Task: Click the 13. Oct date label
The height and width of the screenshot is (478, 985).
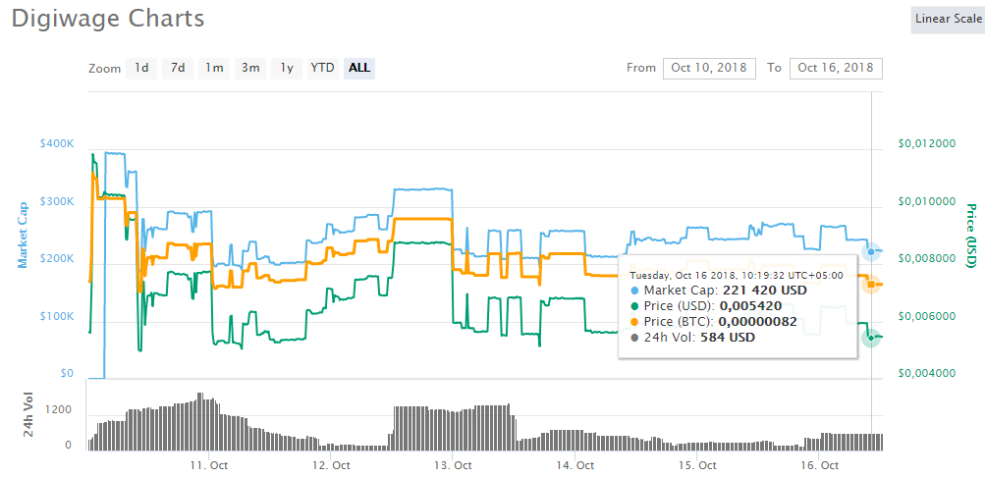Action: point(453,466)
